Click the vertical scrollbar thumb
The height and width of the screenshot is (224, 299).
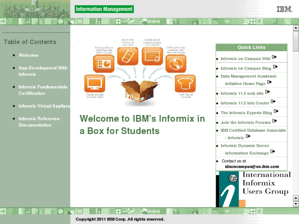coord(296,41)
